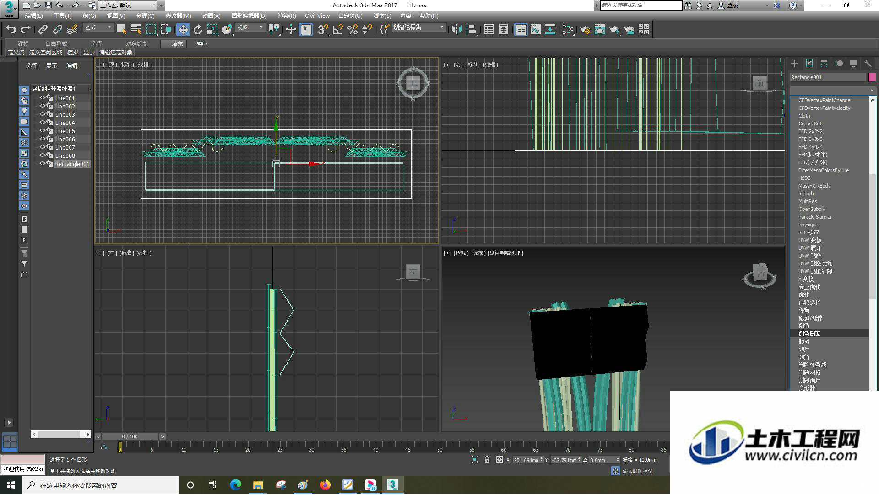Toggle the selection lock icon in status bar

pos(487,460)
